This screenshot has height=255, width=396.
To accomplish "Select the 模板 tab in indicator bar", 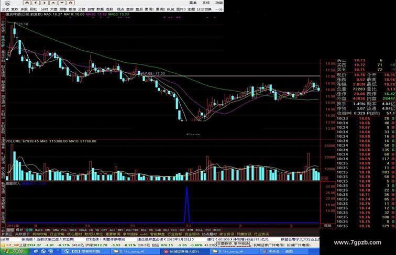I will [19, 230].
